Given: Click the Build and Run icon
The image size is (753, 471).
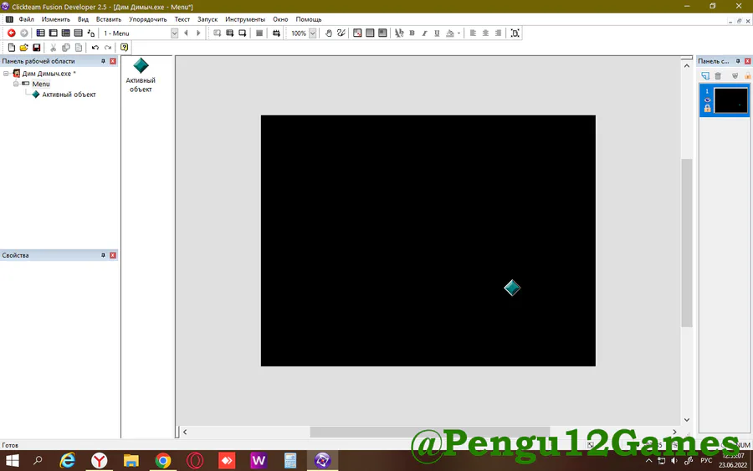Looking at the screenshot, I should coord(276,33).
